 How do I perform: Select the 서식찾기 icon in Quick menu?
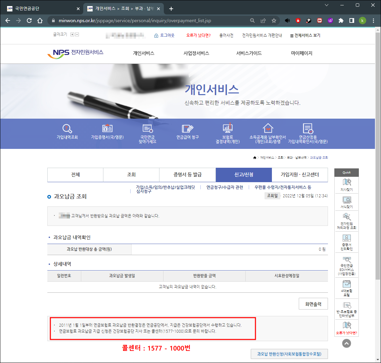346,201
